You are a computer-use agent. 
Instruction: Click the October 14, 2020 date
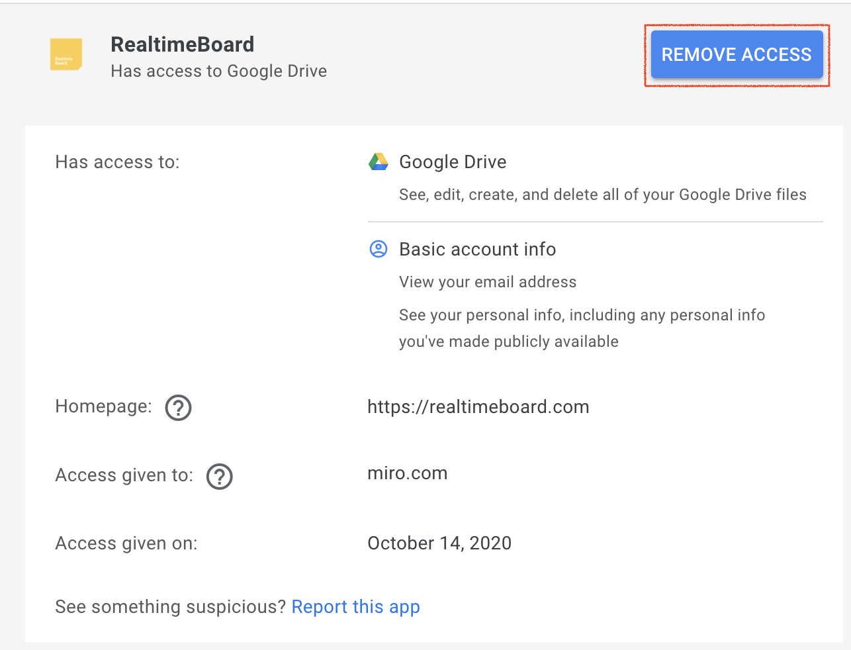coord(439,543)
